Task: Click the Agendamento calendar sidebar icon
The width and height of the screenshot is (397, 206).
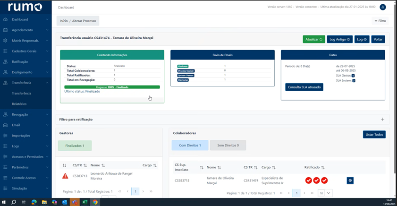Action: (5, 30)
